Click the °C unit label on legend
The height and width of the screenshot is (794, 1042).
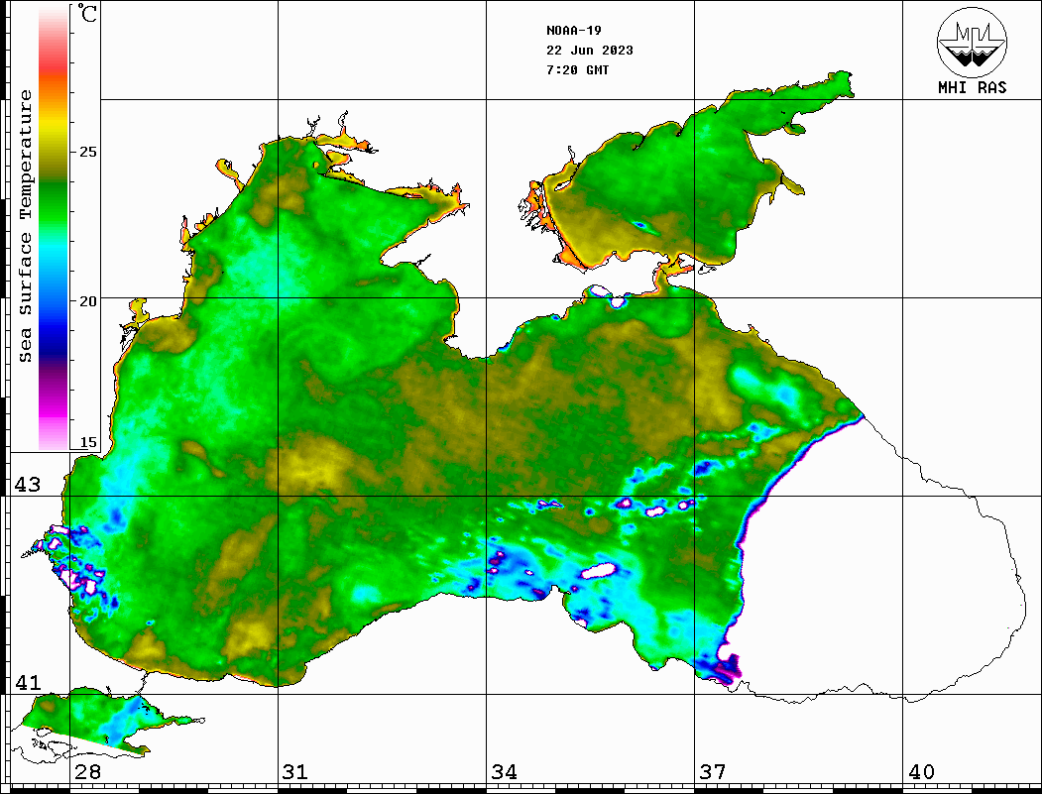point(87,13)
